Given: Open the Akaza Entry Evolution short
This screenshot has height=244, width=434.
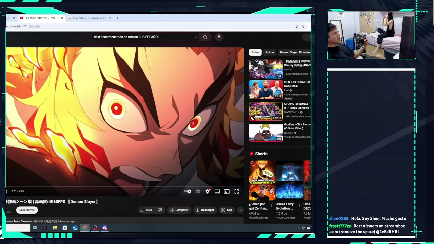Looking at the screenshot, I should [290, 180].
